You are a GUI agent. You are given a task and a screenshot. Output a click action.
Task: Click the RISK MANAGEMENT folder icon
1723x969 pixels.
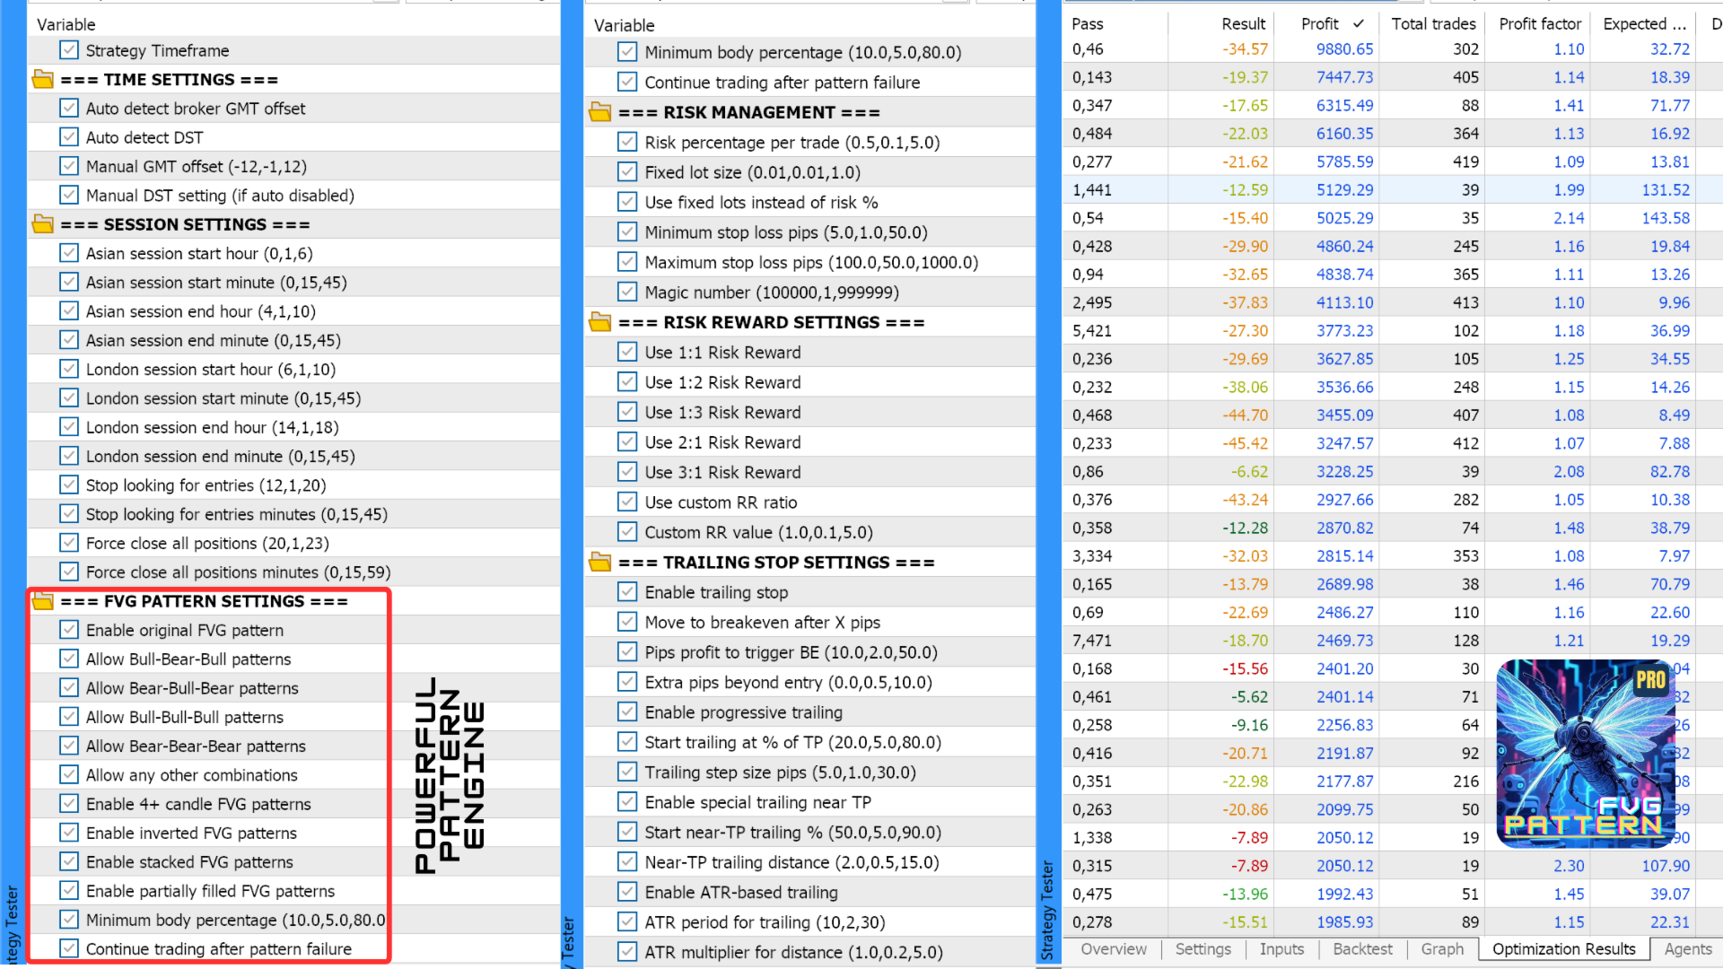[599, 112]
